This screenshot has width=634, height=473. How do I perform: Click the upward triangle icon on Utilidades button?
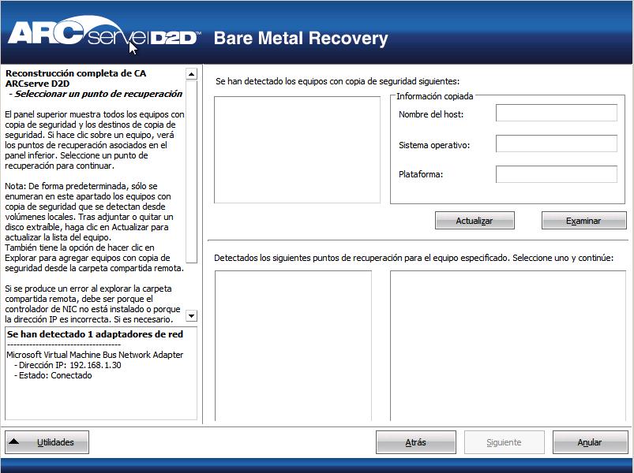coord(13,441)
